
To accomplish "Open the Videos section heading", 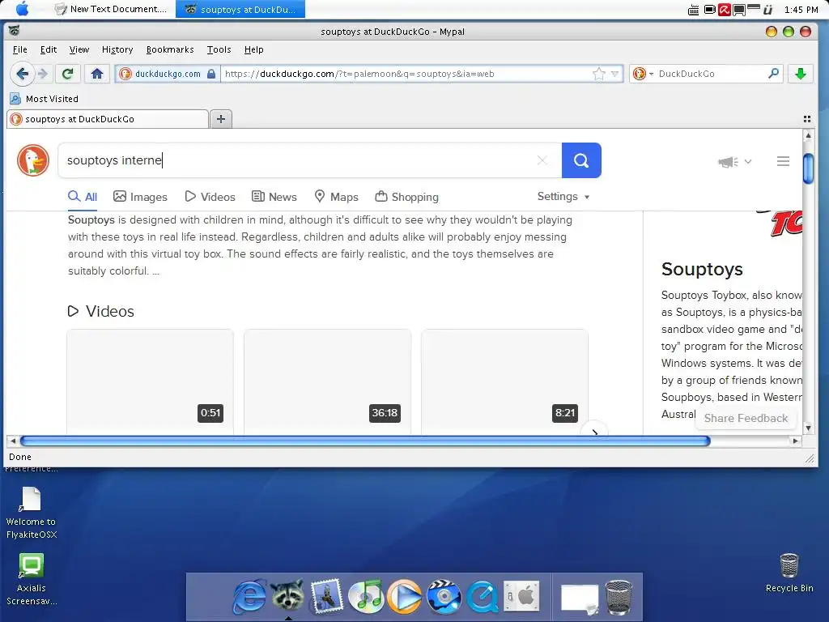I will (101, 311).
